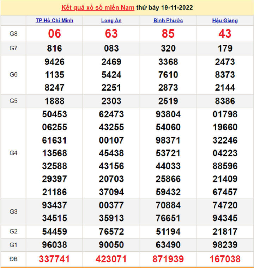Select the G2 result 76572

[111, 231]
